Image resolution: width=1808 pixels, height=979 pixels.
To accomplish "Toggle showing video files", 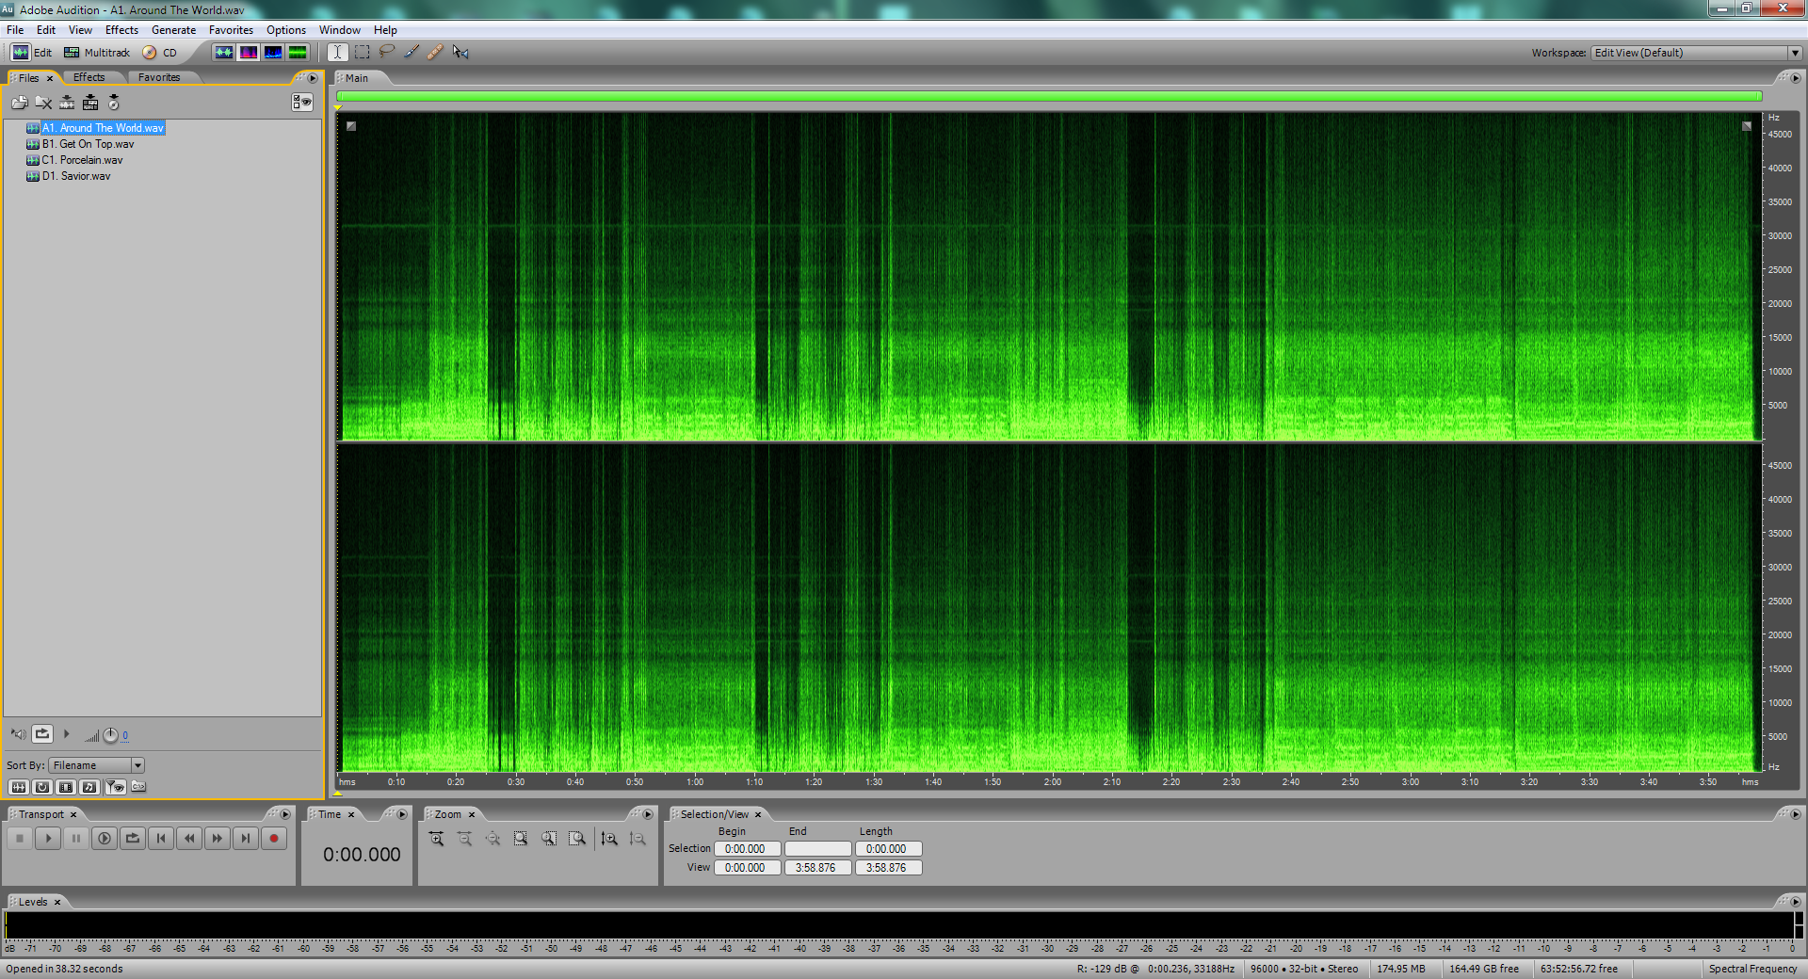I will [x=66, y=787].
